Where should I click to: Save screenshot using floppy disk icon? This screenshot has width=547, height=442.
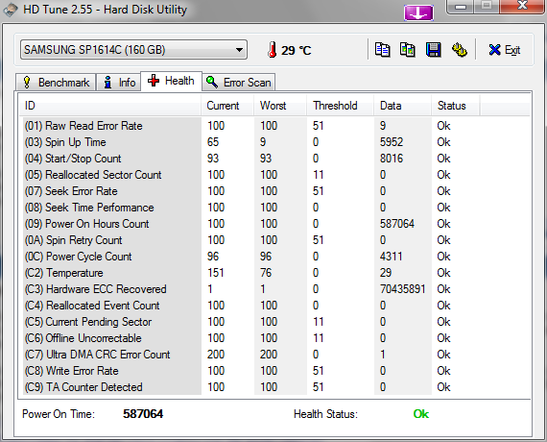click(433, 50)
